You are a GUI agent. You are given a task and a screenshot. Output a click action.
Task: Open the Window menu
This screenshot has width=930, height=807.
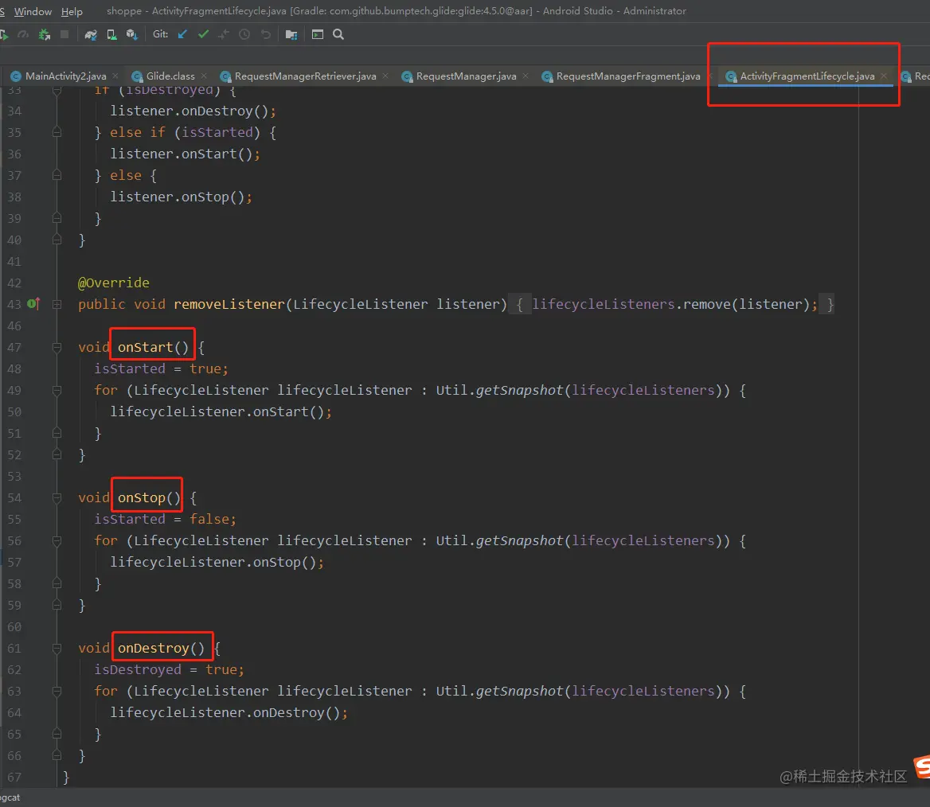coord(33,11)
